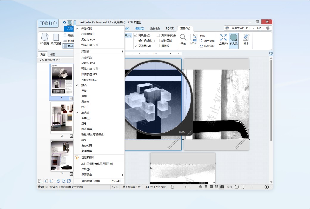310x209 pixels.
Task: Choose 邮件发送 PDF menu entry
Action: (99, 74)
